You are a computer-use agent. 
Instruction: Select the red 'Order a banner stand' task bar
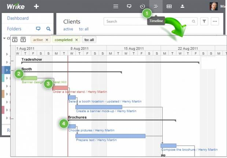[x=60, y=88]
